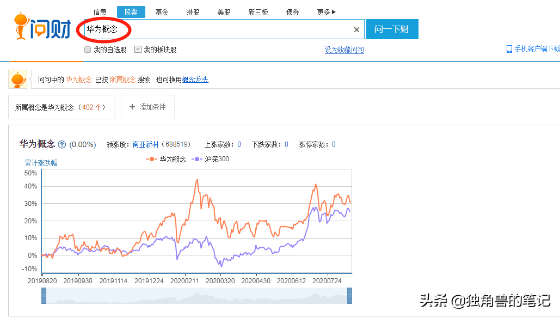Switch to the 港股 tab

point(193,12)
